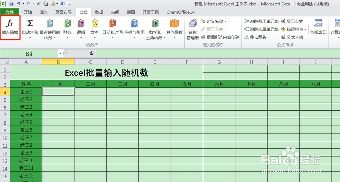Select row 4 header
340x182 pixels.
[5, 92]
